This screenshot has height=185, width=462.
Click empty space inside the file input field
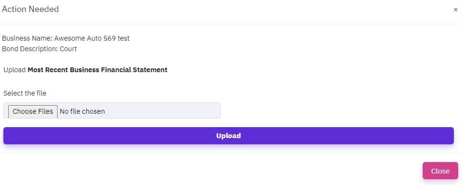162,111
